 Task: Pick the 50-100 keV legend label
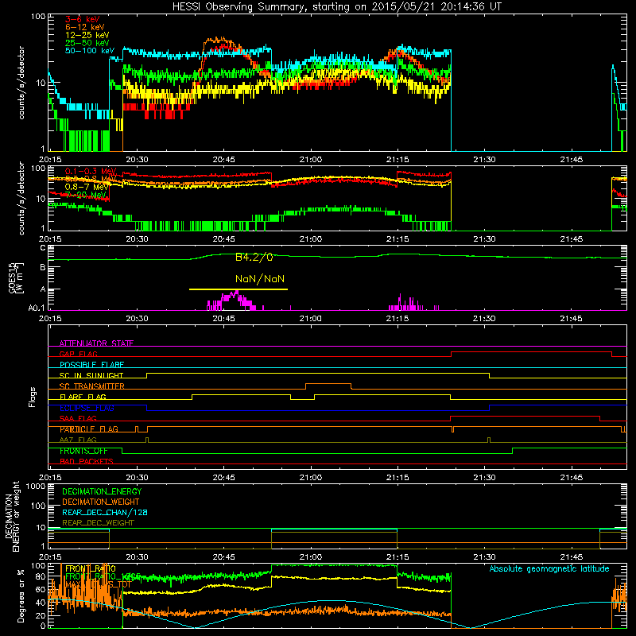90,50
